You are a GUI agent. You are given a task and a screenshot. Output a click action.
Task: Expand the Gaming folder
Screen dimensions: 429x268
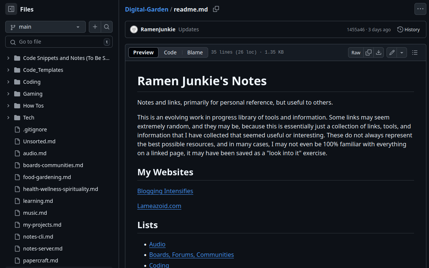(x=8, y=94)
